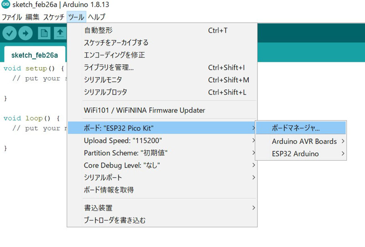365x247 pixels.
Task: Open the ファイル menu
Action: tap(12, 17)
